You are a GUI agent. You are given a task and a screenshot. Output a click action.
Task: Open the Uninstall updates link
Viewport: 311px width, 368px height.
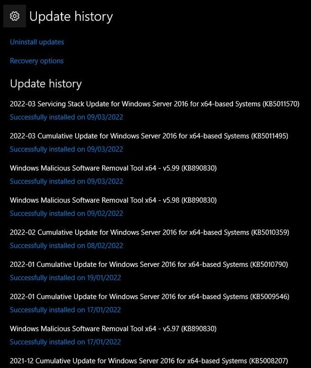(x=37, y=42)
